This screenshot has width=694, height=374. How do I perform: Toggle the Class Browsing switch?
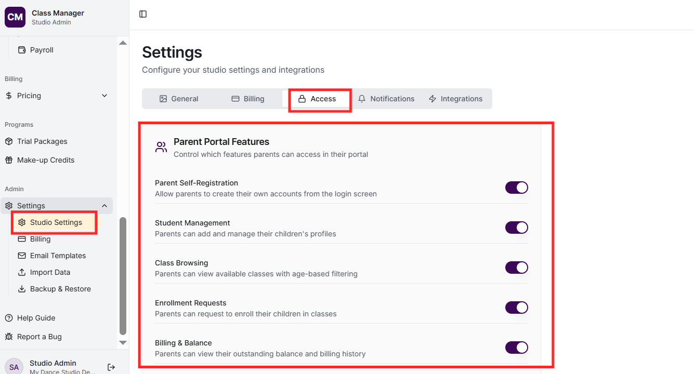point(516,268)
